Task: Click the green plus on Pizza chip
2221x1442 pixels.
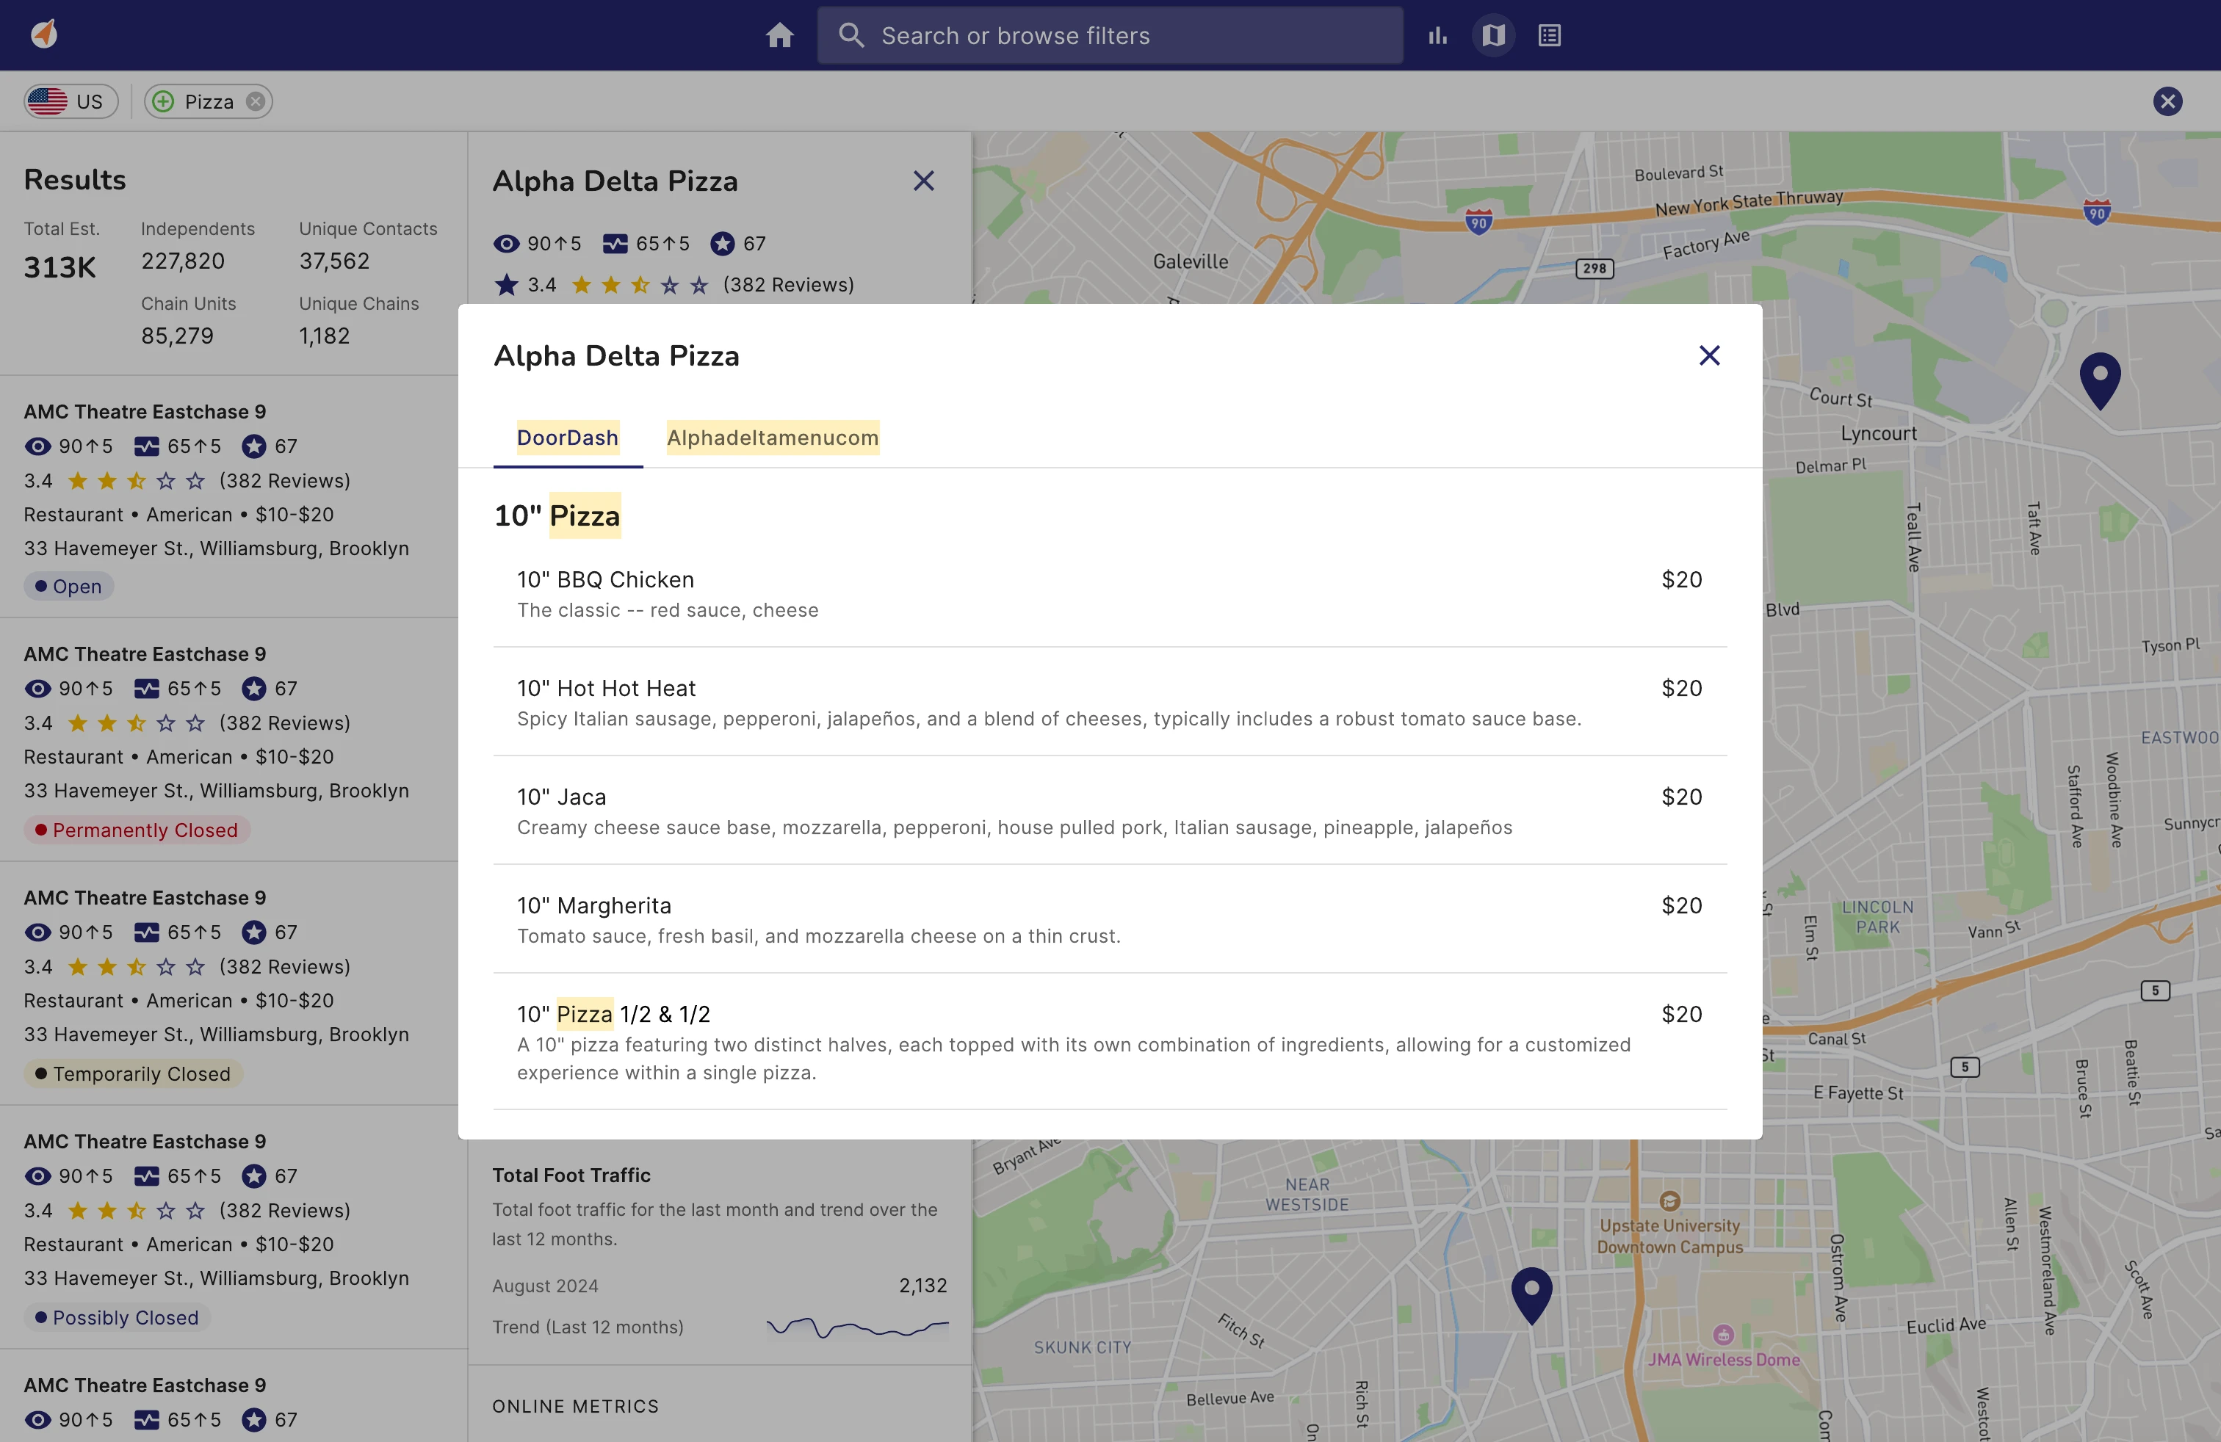Action: [x=163, y=101]
